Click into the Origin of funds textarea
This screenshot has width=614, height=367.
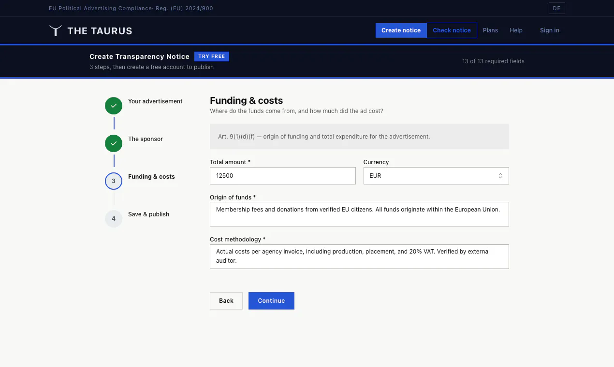(359, 214)
